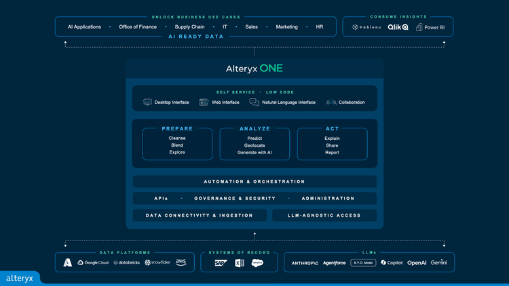The height and width of the screenshot is (286, 509).
Task: Click the SAP logo in Systems of Record
Action: [221, 262]
